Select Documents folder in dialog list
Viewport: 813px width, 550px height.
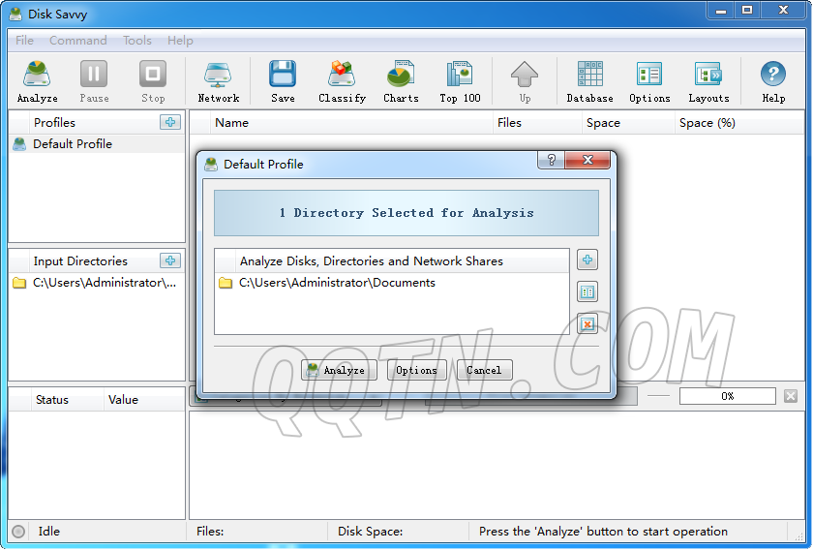(x=337, y=283)
